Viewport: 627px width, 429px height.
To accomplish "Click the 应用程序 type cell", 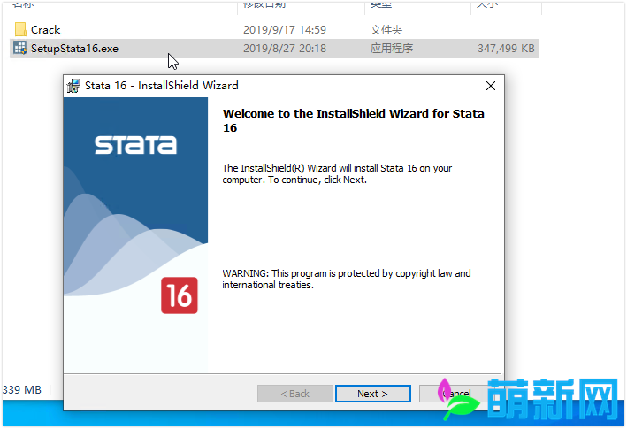I will pos(392,49).
